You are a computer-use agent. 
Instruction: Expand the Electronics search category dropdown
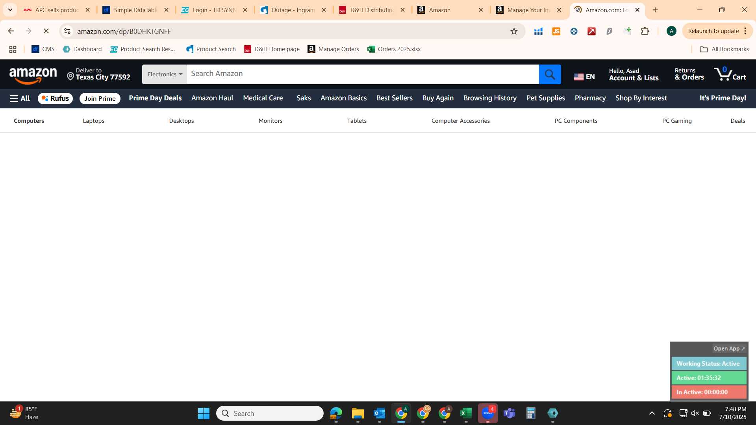click(165, 74)
